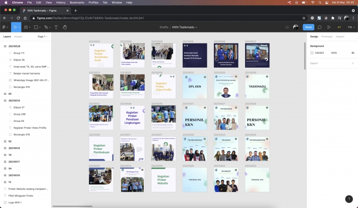The width and height of the screenshot is (358, 208).
Task: Select the Belajar menari bersama text layer
Action: (26, 74)
